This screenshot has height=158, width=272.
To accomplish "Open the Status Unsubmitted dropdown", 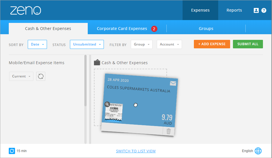I will 87,44.
